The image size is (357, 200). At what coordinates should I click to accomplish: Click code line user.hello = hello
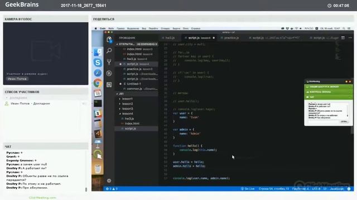point(189,162)
